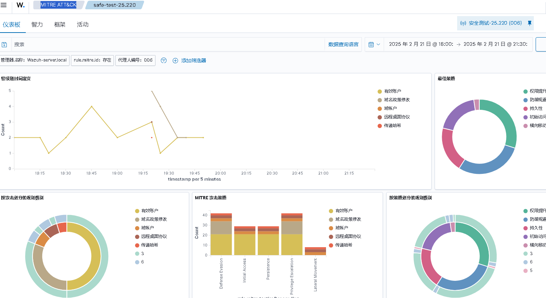
Task: Click the Wazuh W. logo
Action: (x=20, y=5)
